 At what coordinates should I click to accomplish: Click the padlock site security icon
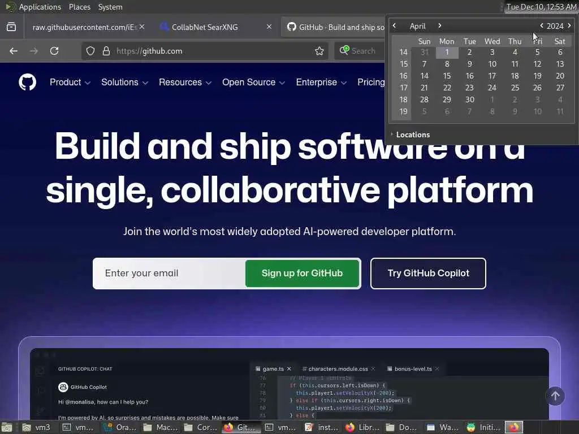(106, 51)
